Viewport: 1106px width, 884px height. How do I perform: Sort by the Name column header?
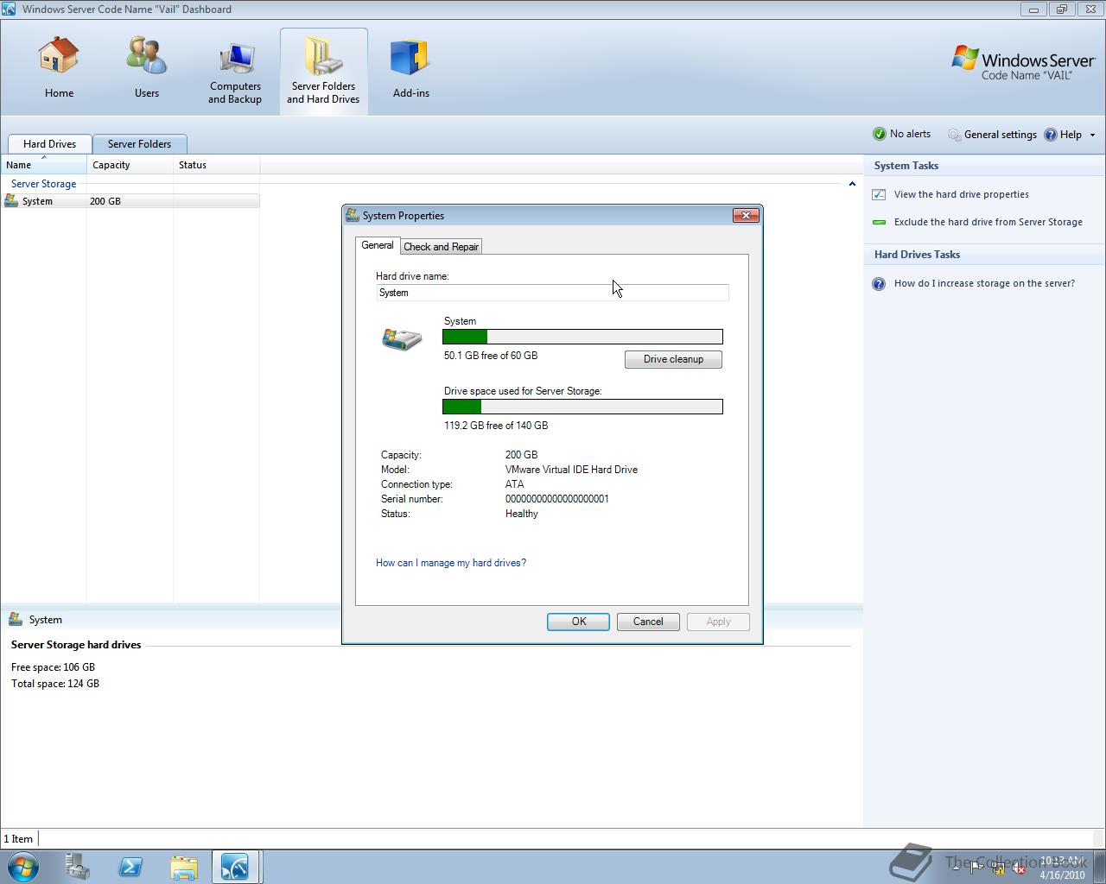click(x=43, y=165)
